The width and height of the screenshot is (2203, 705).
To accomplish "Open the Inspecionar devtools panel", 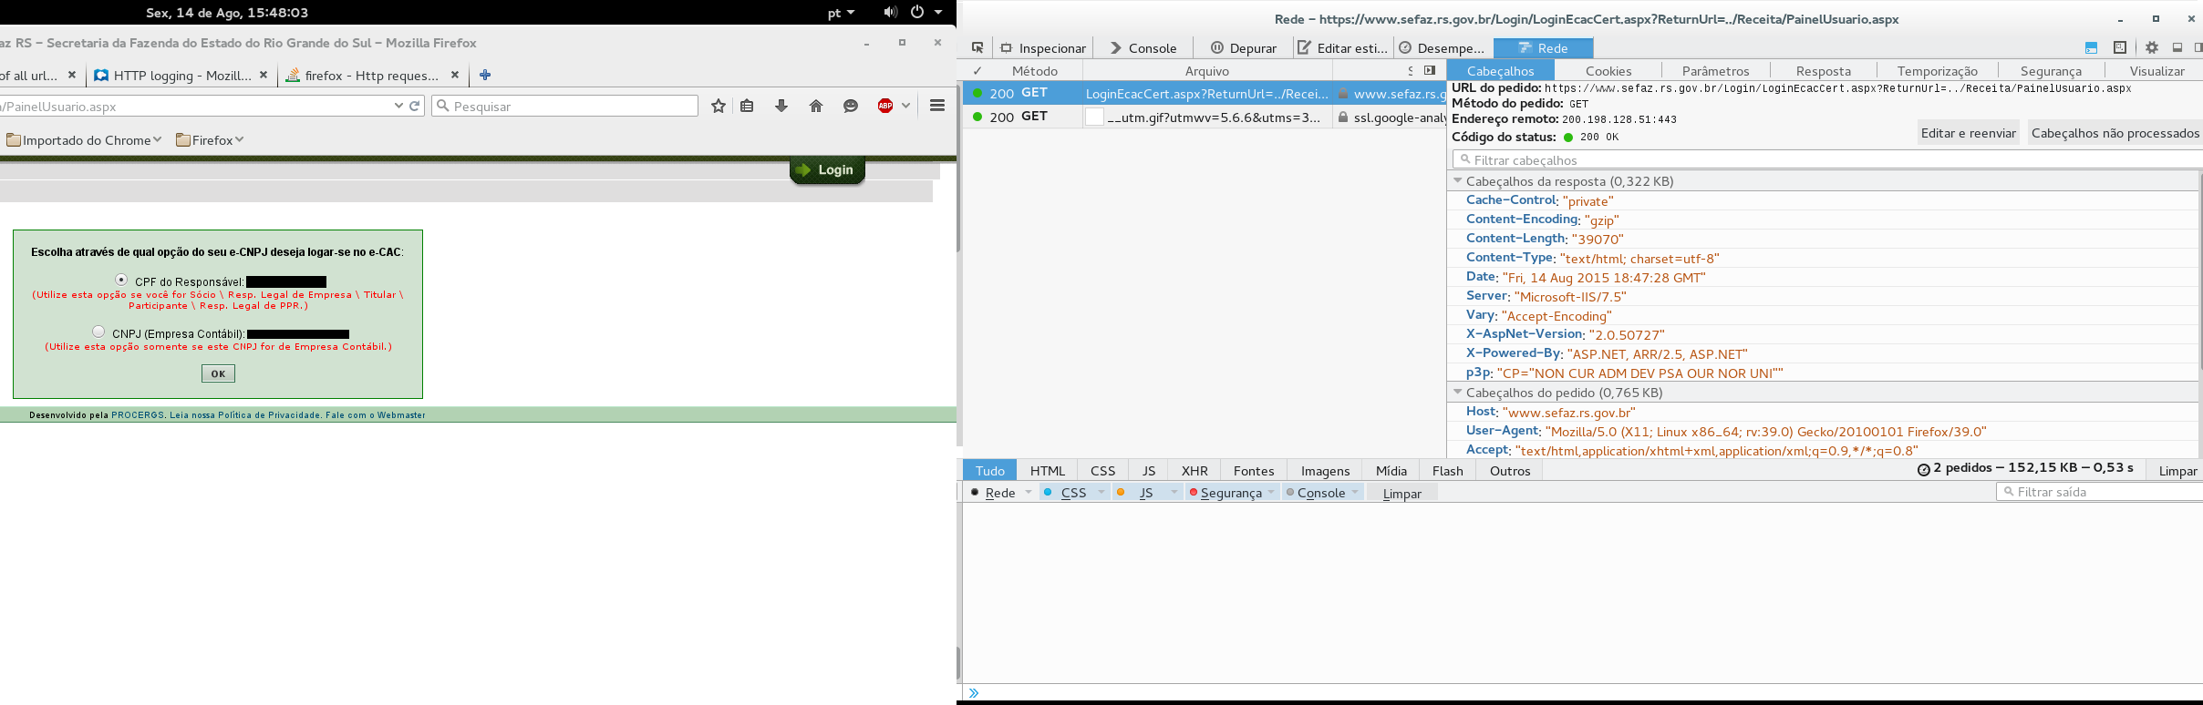I will pos(1043,48).
